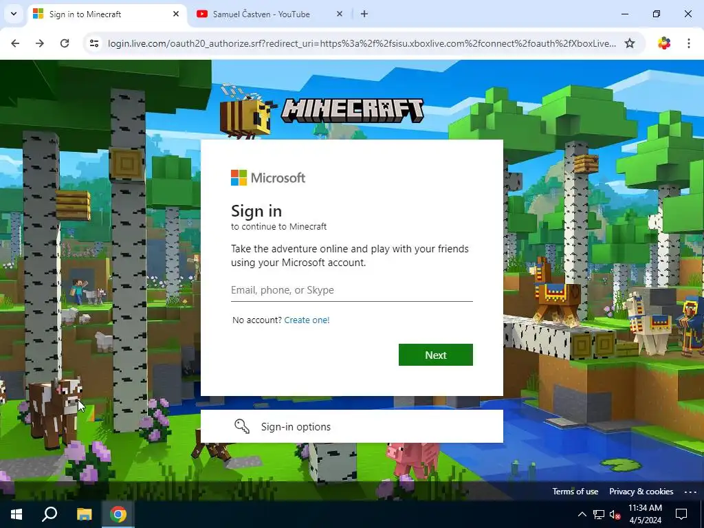This screenshot has width=704, height=528.
Task: Open the Windows notification center
Action: [681, 514]
